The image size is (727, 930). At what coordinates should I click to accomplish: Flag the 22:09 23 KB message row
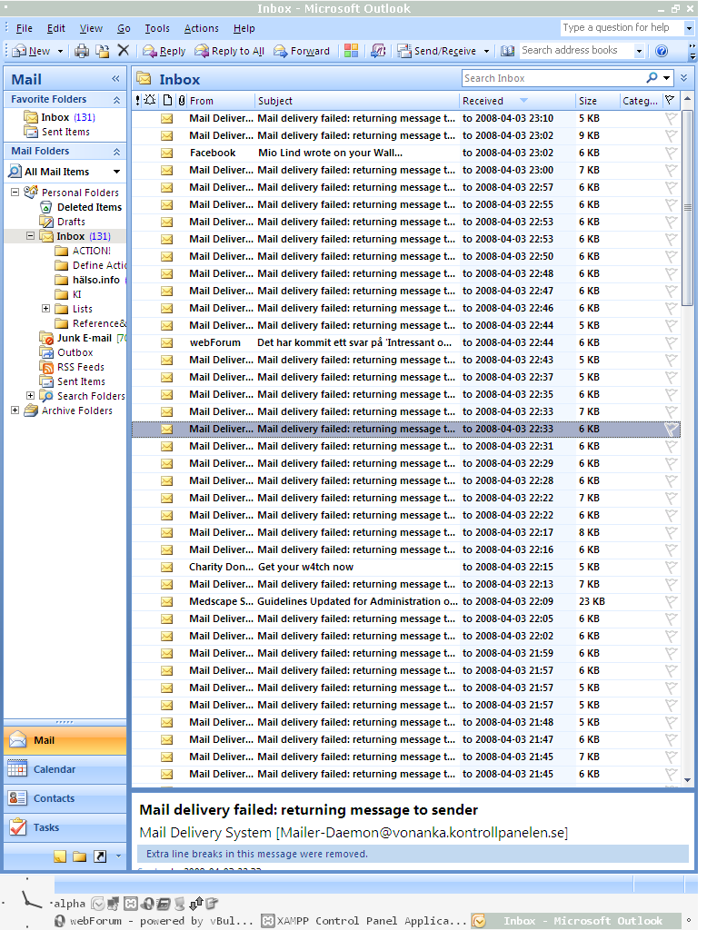point(671,601)
